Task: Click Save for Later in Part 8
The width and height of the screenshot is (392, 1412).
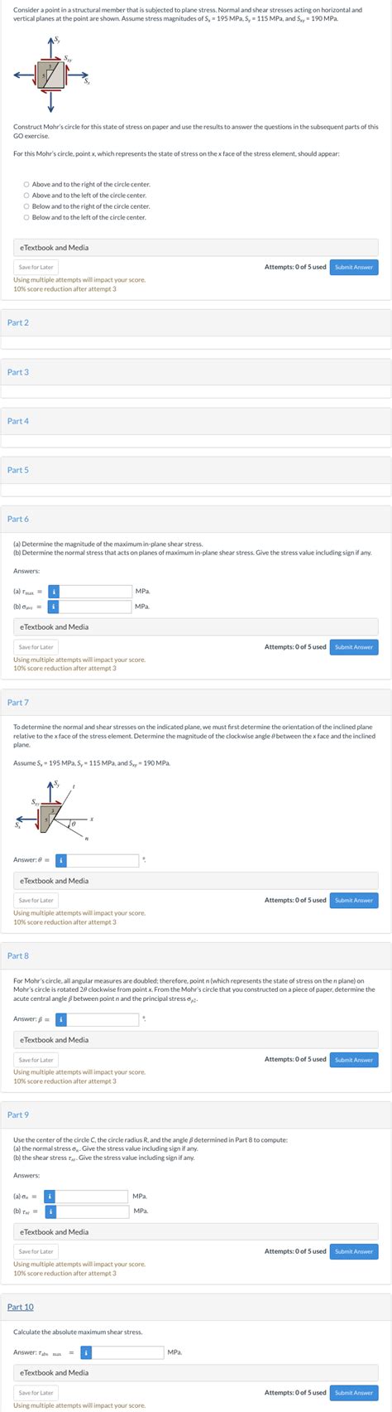Action: click(36, 1060)
